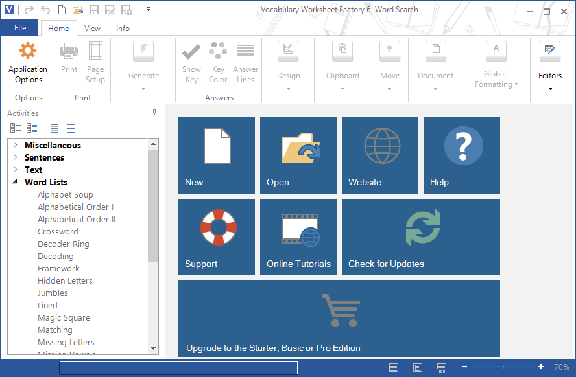This screenshot has height=377, width=576.
Task: Open the Customize Quick Access Toolbar arrow
Action: coord(148,9)
